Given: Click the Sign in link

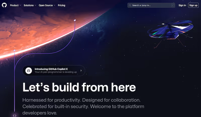Looking at the screenshot, I should (182, 5).
